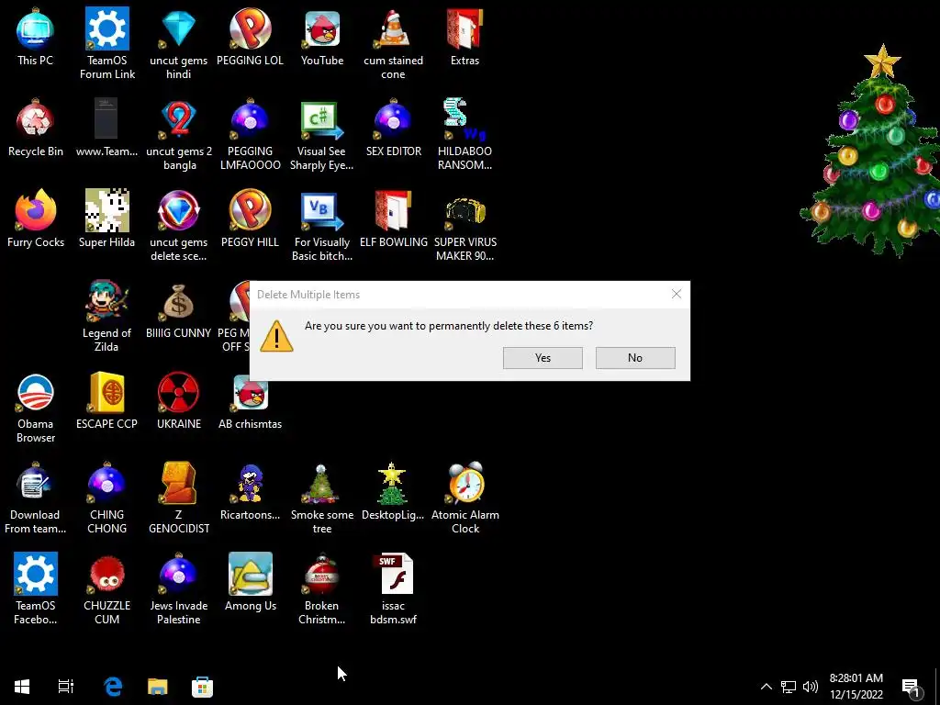940x705 pixels.
Task: Click the www.Team... desktop file
Action: coord(106,128)
